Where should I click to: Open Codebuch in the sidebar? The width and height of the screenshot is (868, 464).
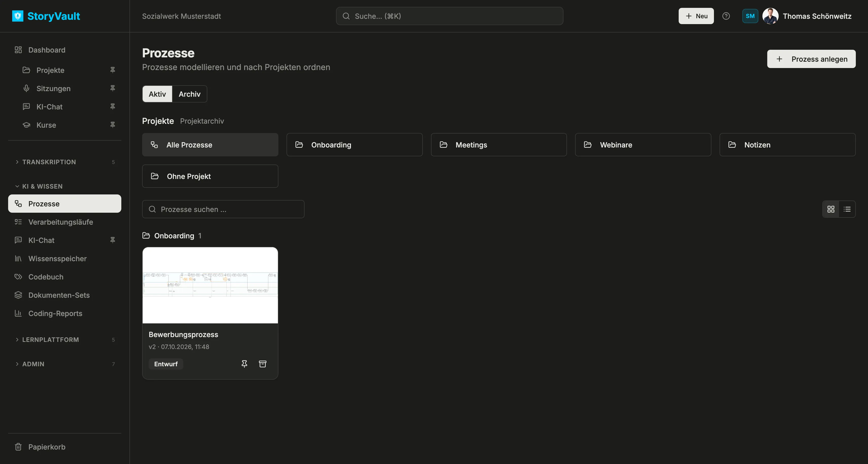65,277
